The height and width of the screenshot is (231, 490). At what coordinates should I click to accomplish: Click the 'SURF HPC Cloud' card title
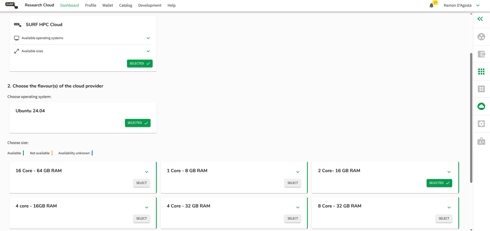tap(44, 25)
